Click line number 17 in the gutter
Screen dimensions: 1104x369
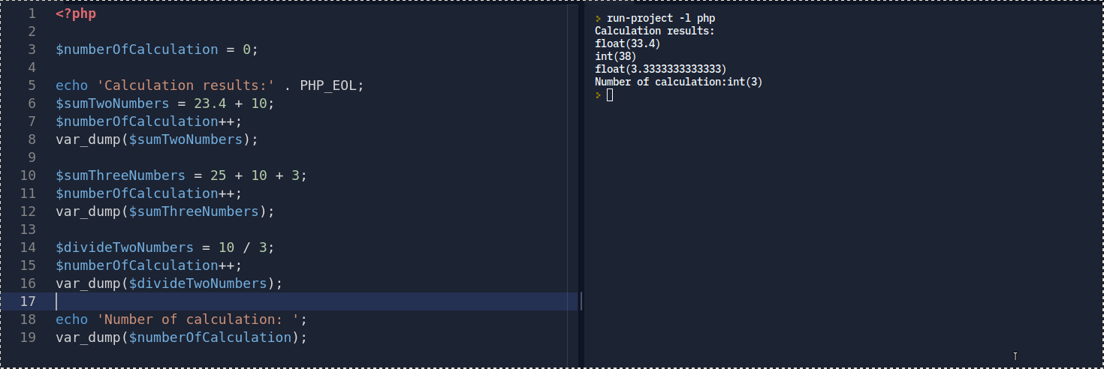(27, 301)
